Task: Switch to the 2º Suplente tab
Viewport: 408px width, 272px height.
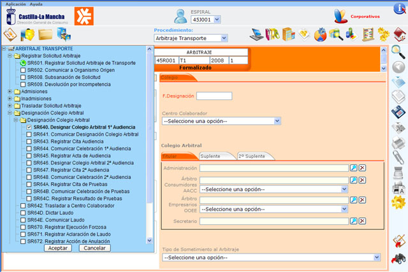Action: tap(255, 156)
